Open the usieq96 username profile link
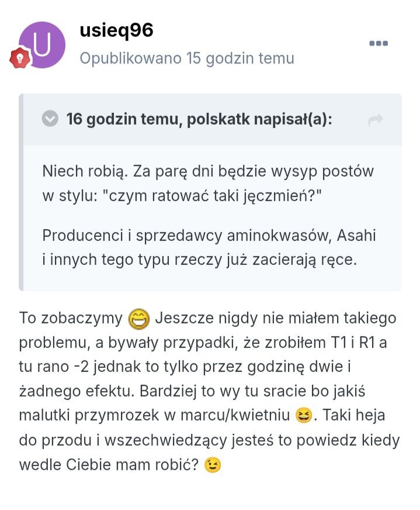 point(116,30)
